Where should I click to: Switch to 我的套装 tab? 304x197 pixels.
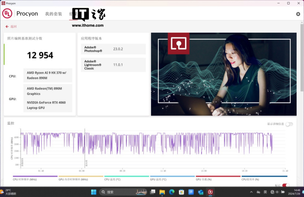(x=54, y=14)
